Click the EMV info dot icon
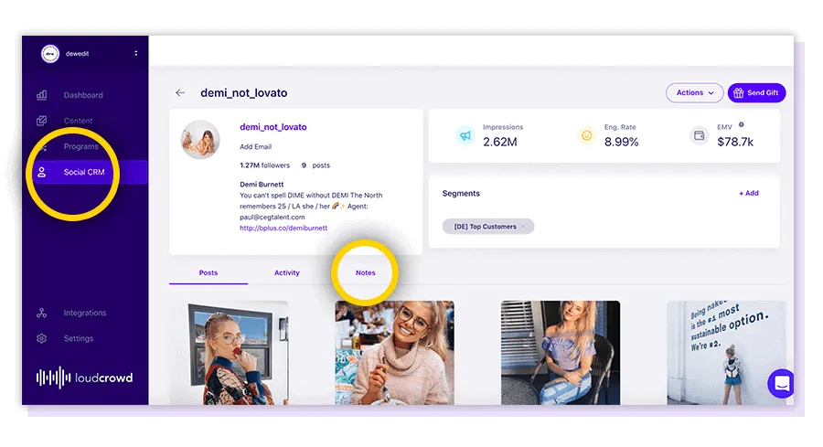Screen dimensions: 823x447 741,125
